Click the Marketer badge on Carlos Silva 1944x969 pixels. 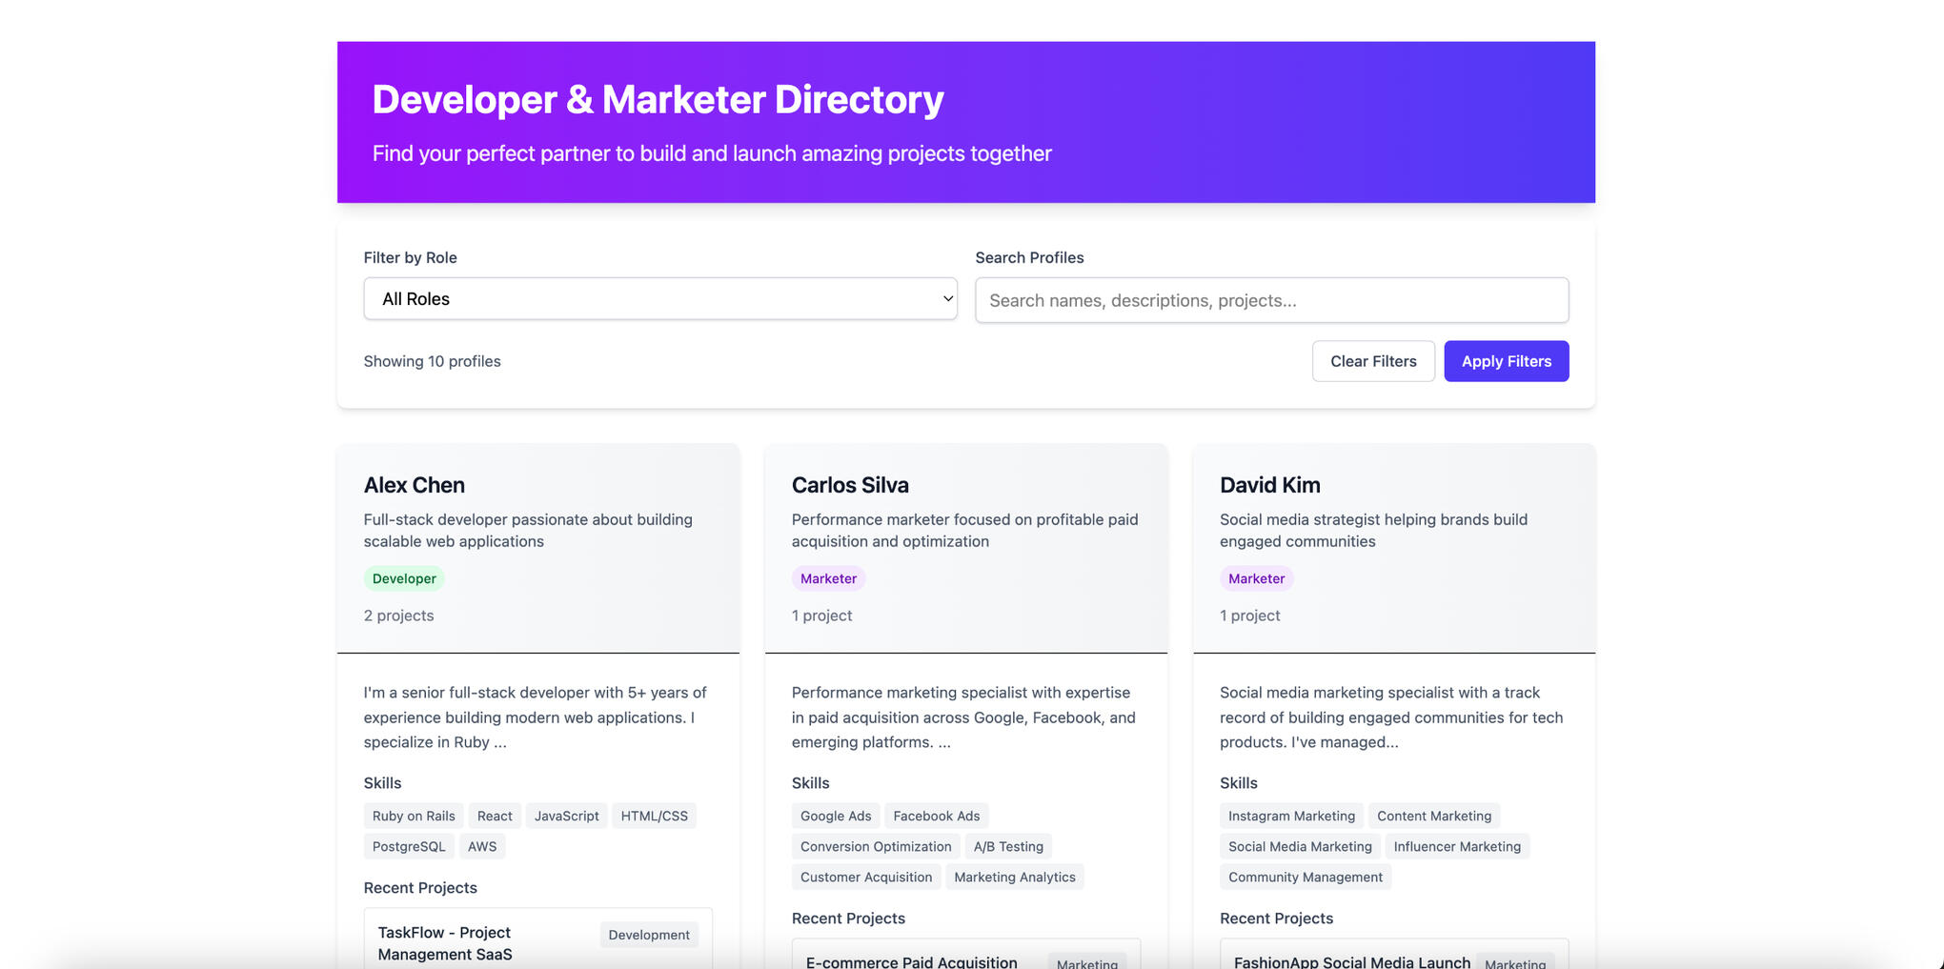(x=828, y=578)
